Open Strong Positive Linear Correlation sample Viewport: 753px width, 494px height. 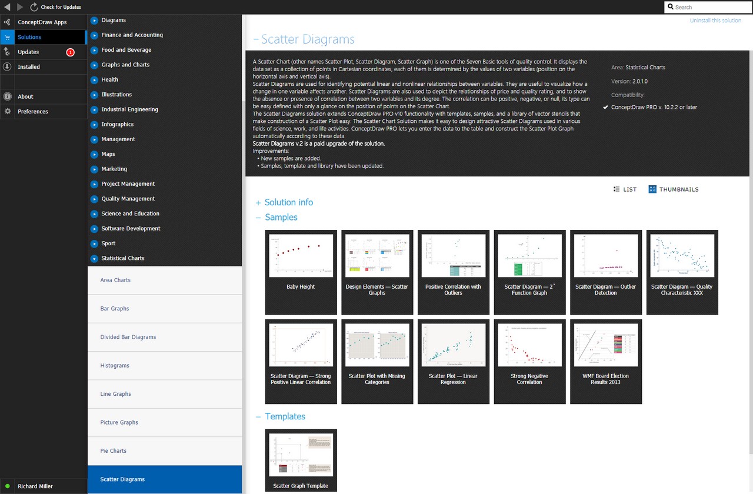[301, 362]
